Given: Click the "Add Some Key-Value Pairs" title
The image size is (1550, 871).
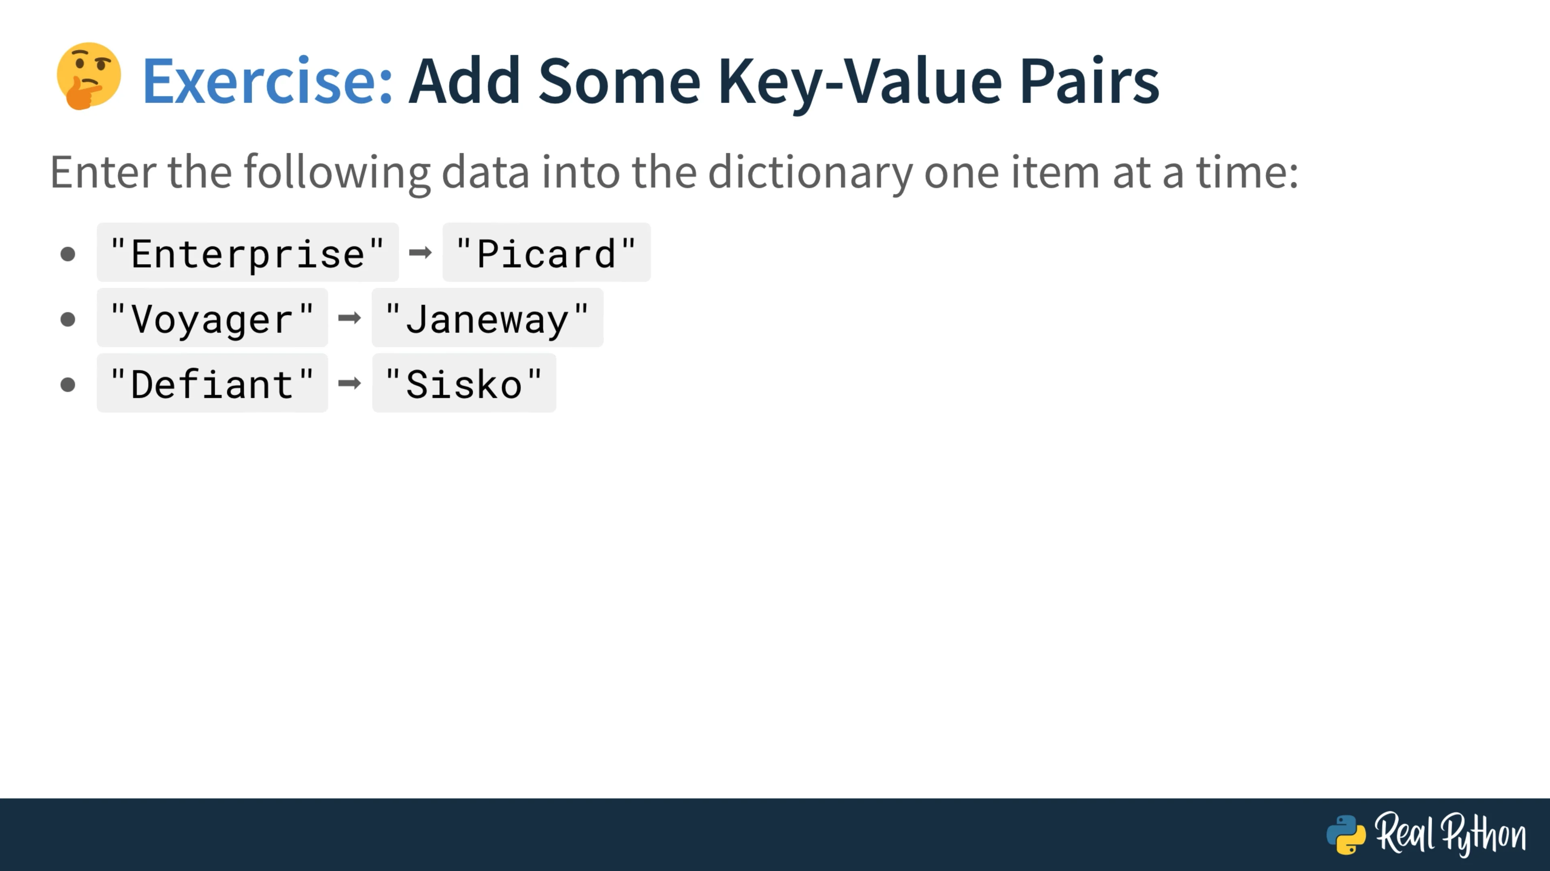Looking at the screenshot, I should [783, 81].
